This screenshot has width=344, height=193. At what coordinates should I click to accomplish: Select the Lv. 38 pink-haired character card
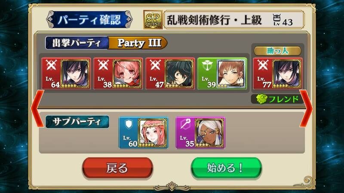(x=118, y=73)
